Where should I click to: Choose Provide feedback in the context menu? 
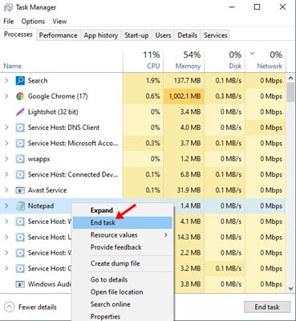pyautogui.click(x=123, y=247)
